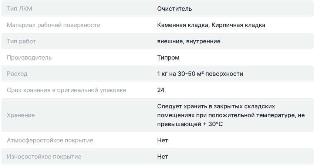Click 'Износостойкое покрытие' label

(44, 156)
